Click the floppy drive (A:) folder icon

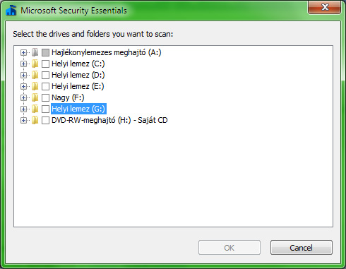tap(35, 52)
